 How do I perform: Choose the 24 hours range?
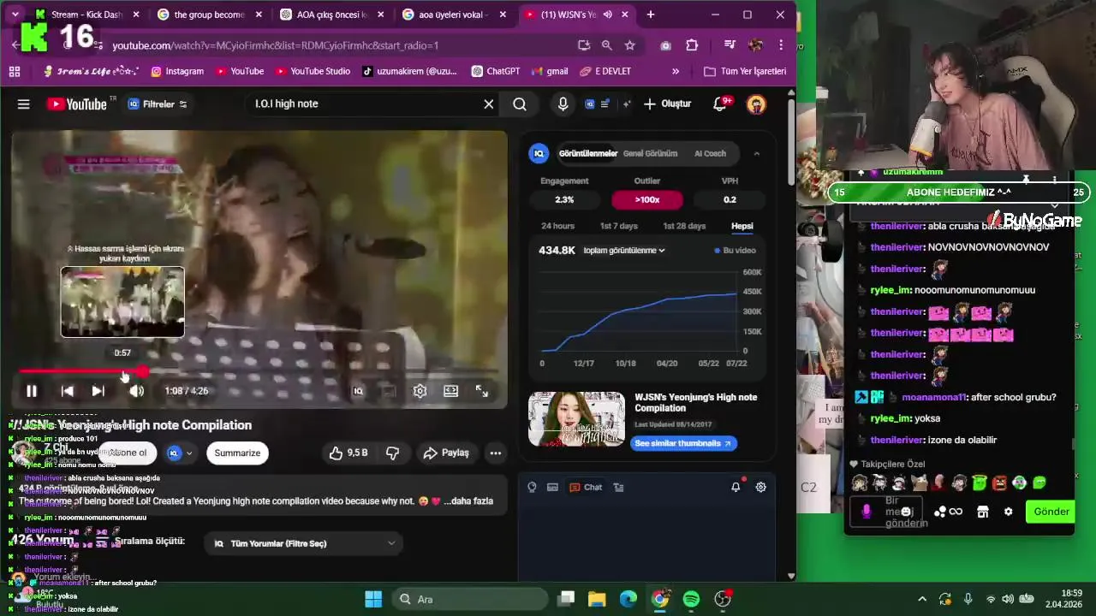point(557,226)
